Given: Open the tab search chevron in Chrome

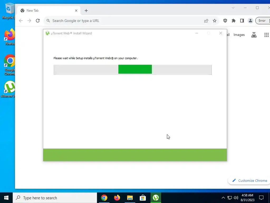Looking at the screenshot, I should tap(233, 8).
